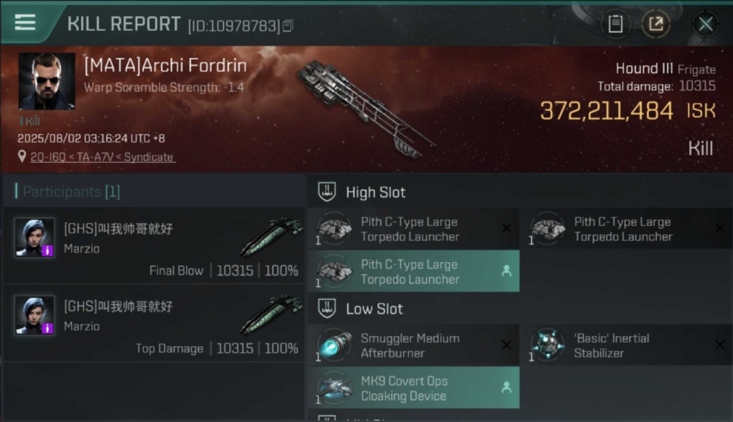Close the kill report window
The height and width of the screenshot is (422, 733).
point(705,24)
